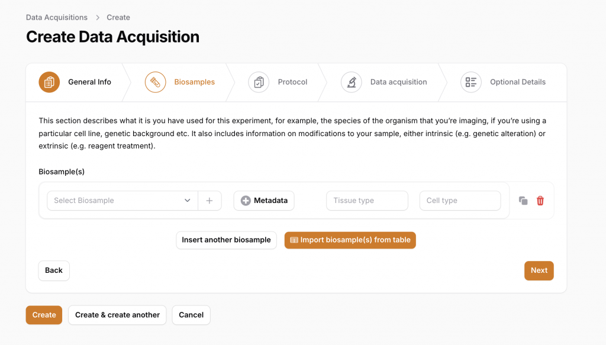606x345 pixels.
Task: Click the Protocol checklist step icon
Action: click(x=259, y=82)
